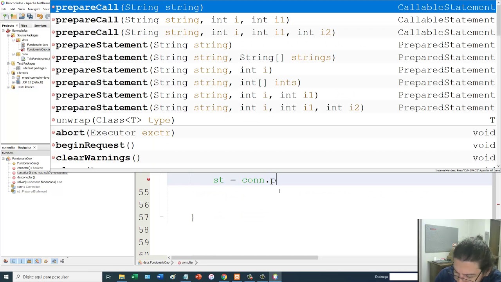This screenshot has width=501, height=282.
Task: Select the <default package> node
Action: pos(34,68)
